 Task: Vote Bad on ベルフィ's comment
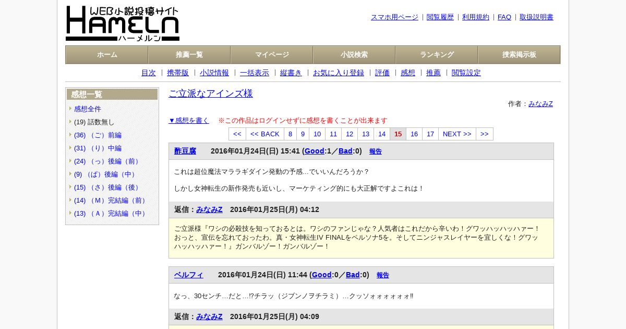[x=353, y=275]
